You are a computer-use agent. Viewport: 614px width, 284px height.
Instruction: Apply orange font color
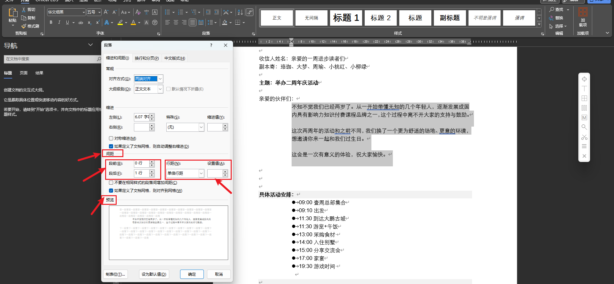(133, 22)
